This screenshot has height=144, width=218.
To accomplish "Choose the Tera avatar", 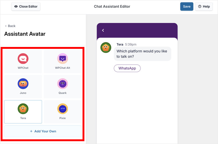I will [23, 109].
